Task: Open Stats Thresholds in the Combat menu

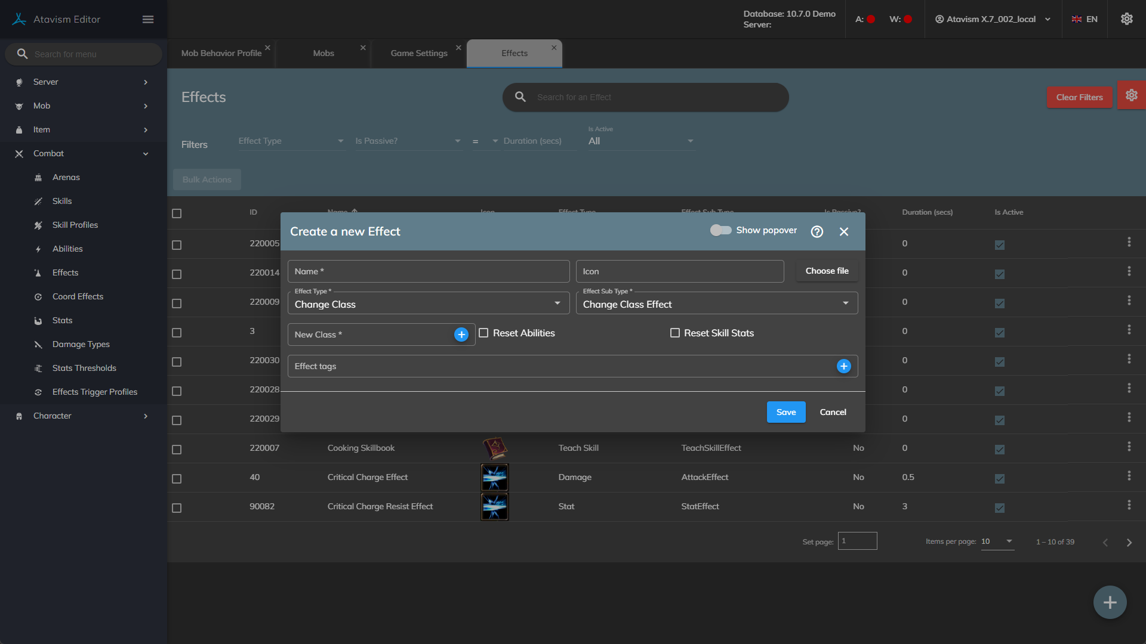Action: [x=84, y=368]
